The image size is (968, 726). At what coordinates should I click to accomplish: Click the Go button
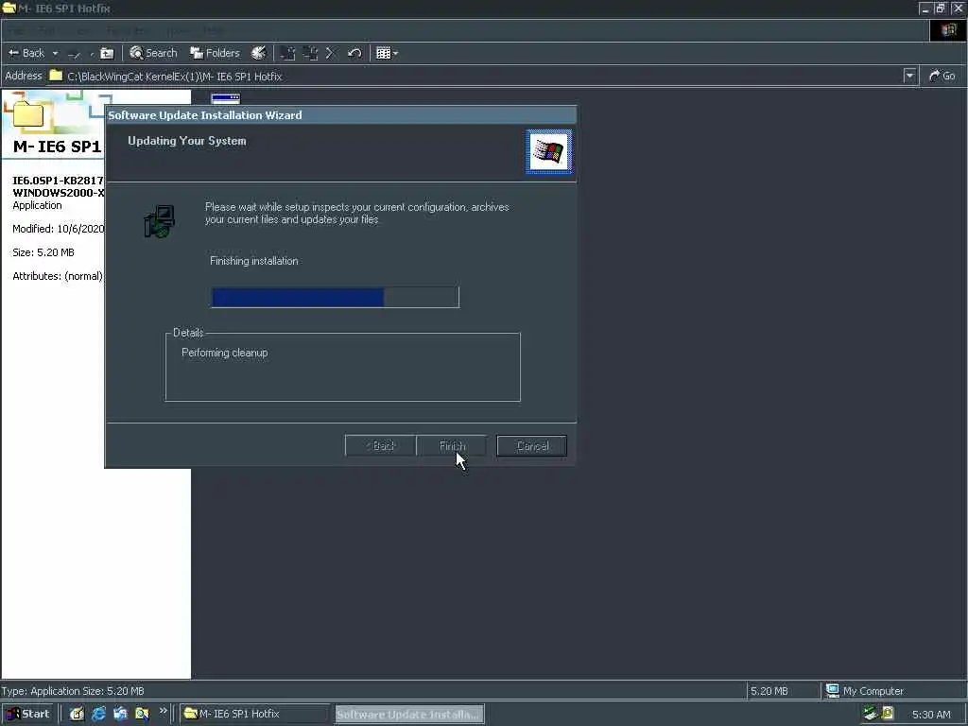[942, 76]
